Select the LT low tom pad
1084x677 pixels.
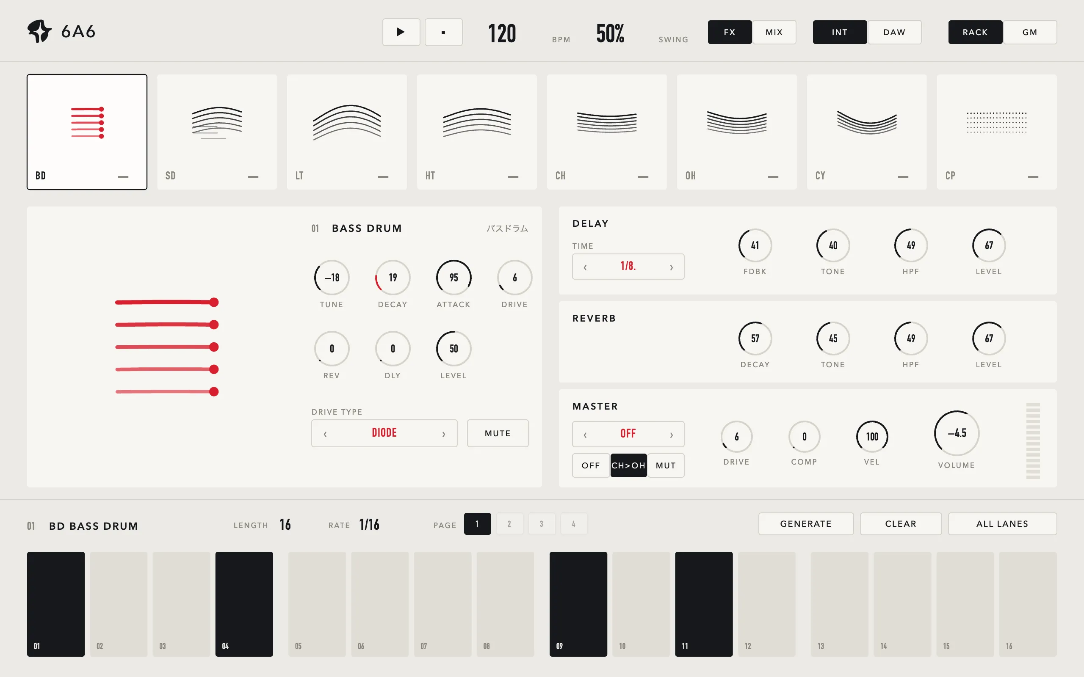tap(347, 132)
